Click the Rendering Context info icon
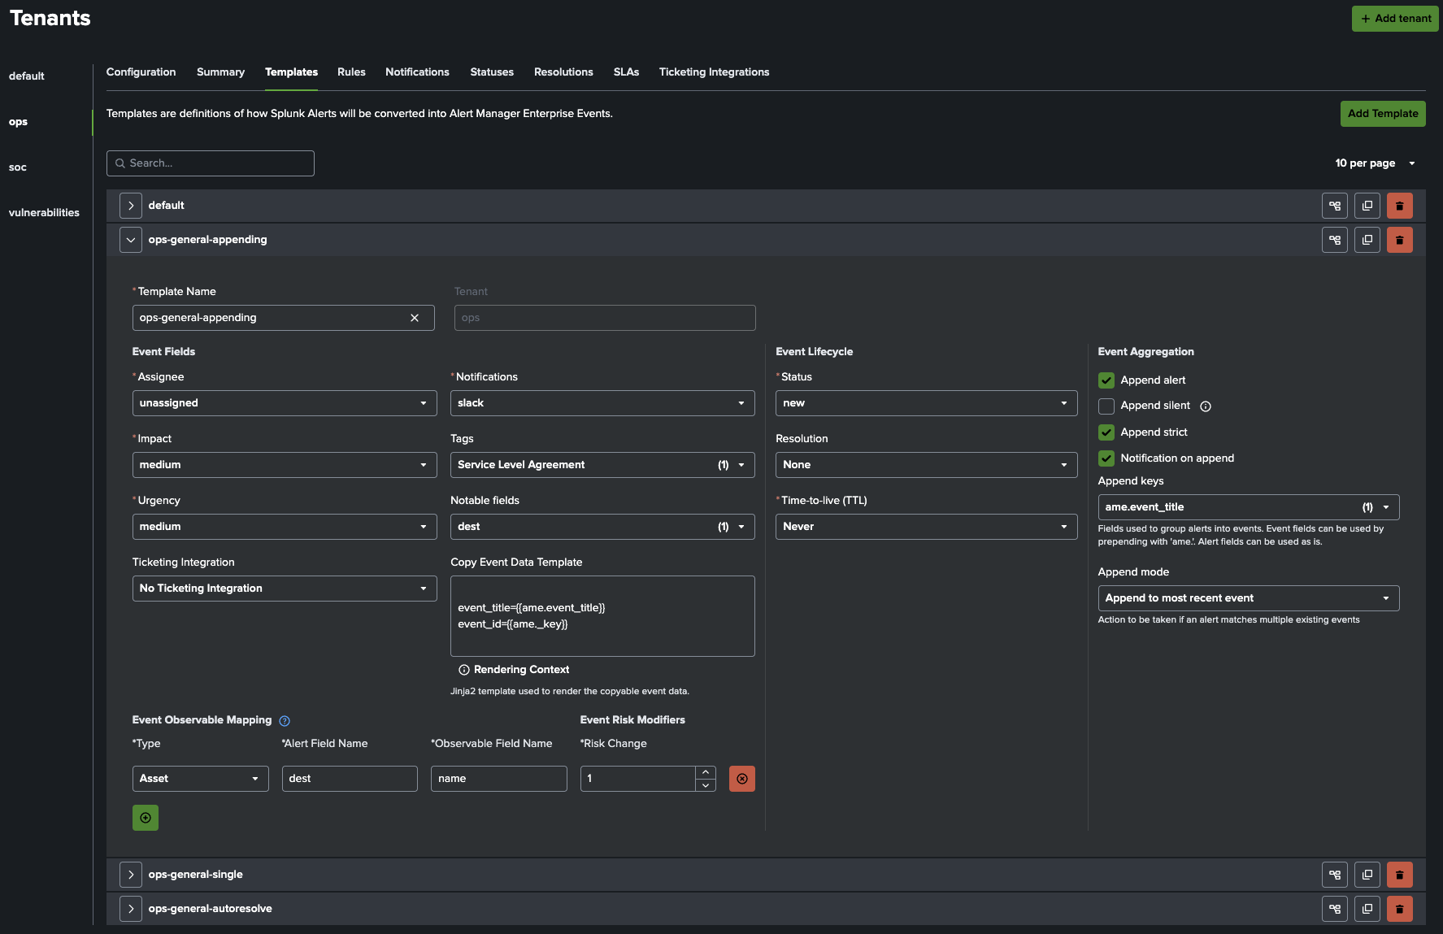The image size is (1443, 934). pos(463,669)
